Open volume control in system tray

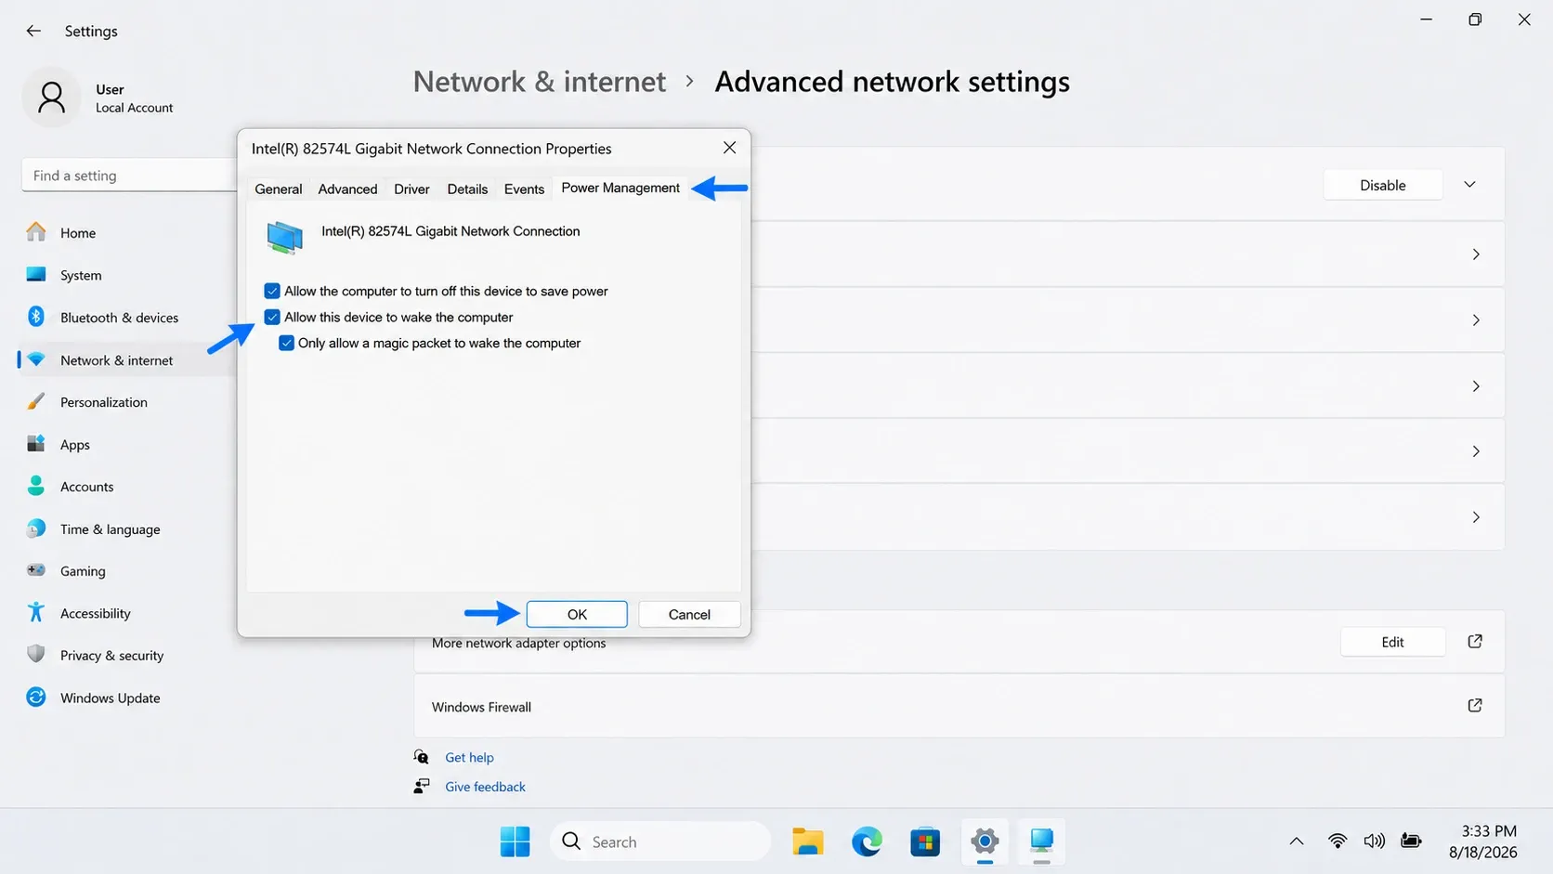pos(1374,841)
